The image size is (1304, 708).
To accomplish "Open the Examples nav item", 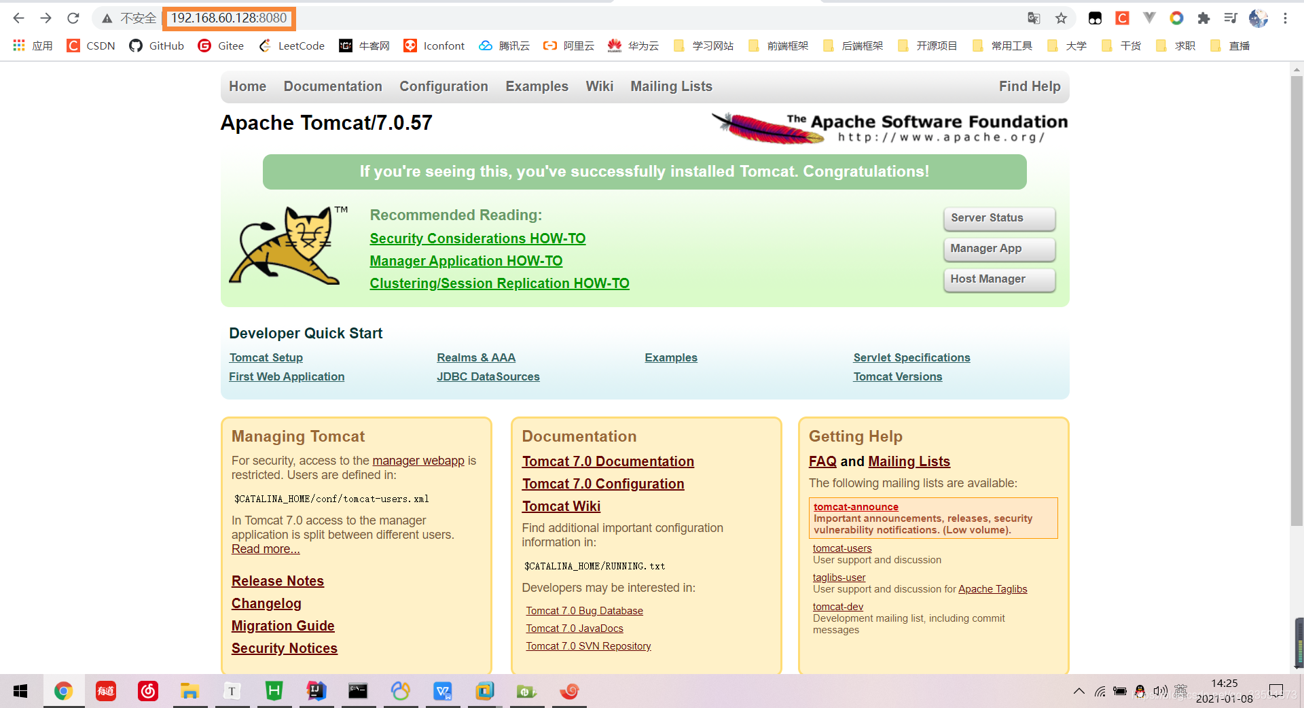I will click(x=537, y=86).
